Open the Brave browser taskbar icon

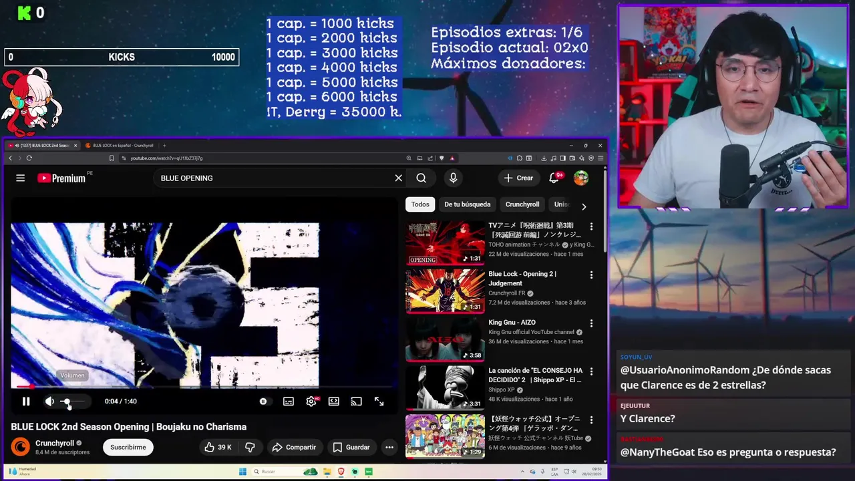(341, 472)
